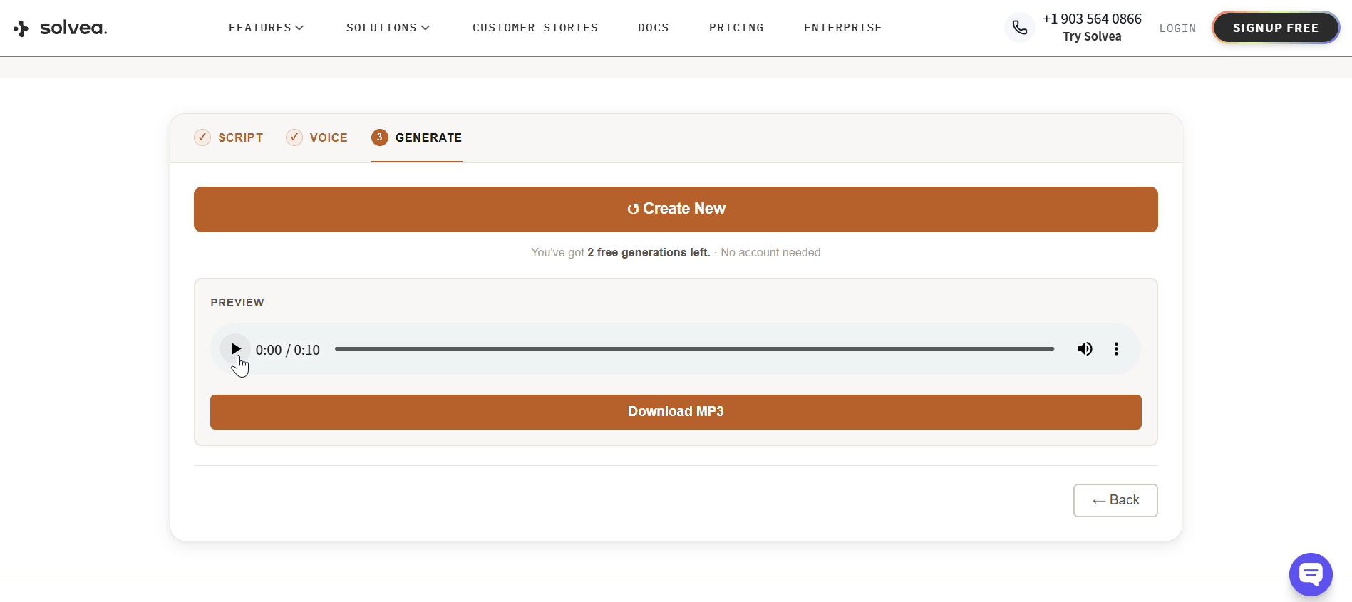Click the Create New button
This screenshot has height=602, width=1352.
[676, 209]
